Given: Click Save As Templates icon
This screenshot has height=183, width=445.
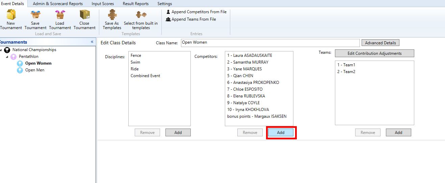Looking at the screenshot, I should point(112,15).
